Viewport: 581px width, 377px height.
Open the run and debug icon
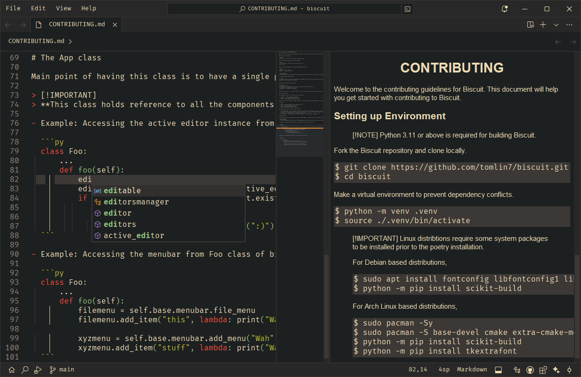tap(38, 370)
